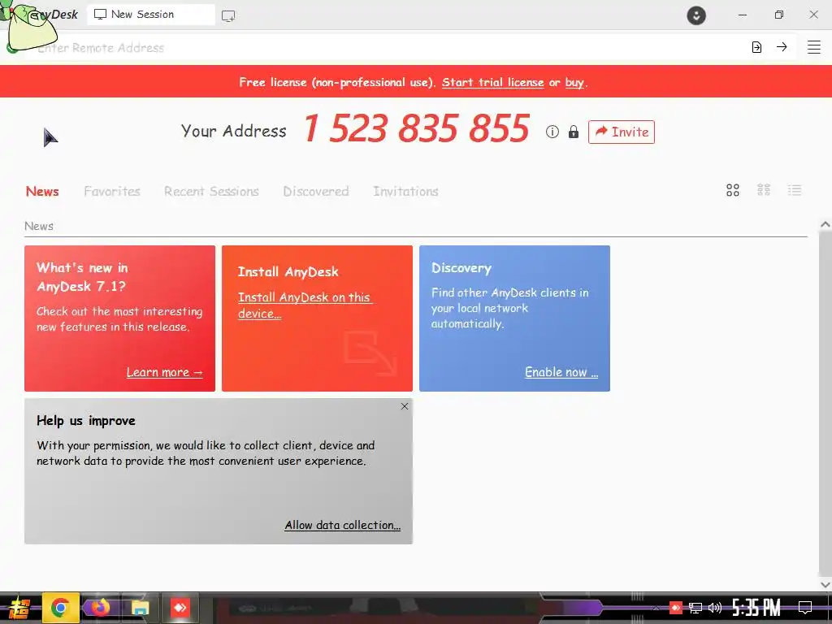Open the volume tray icon
The height and width of the screenshot is (624, 832).
[715, 608]
